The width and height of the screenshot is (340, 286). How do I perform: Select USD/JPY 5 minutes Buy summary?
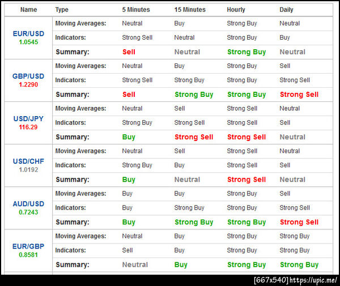129,137
